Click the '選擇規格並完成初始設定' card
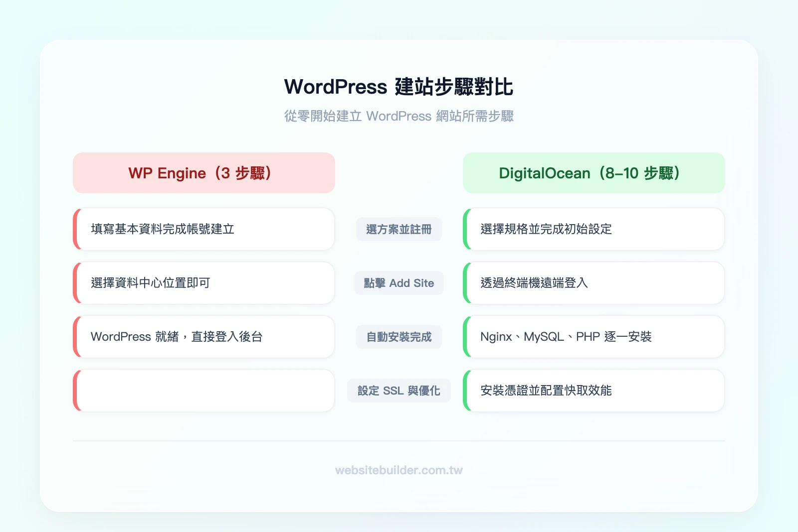This screenshot has height=532, width=798. point(594,229)
